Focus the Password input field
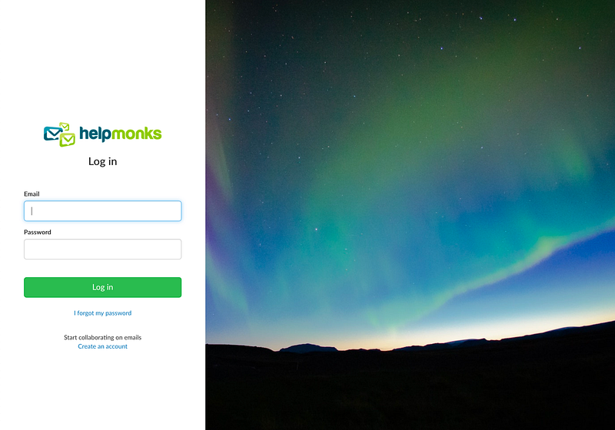 tap(103, 249)
